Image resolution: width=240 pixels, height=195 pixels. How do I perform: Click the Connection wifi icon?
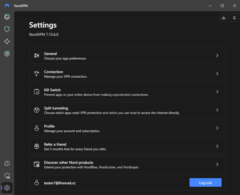click(x=37, y=74)
